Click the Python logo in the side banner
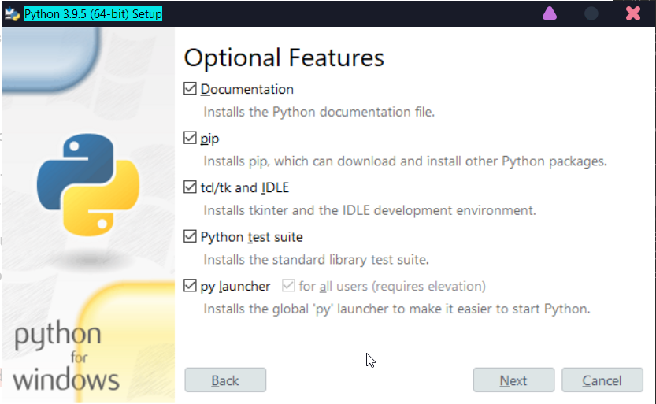Image resolution: width=656 pixels, height=404 pixels. point(88,185)
